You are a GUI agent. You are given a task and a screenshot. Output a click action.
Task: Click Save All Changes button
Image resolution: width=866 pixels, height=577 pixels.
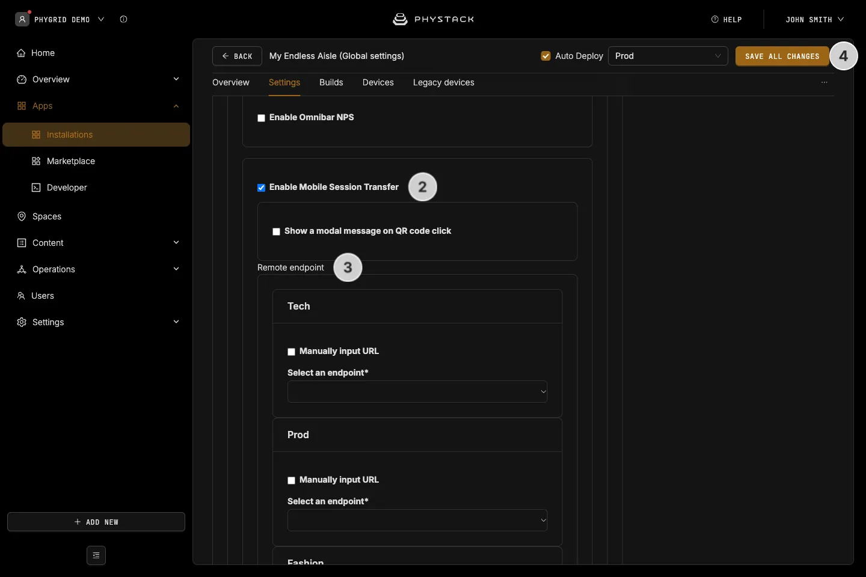click(x=782, y=56)
